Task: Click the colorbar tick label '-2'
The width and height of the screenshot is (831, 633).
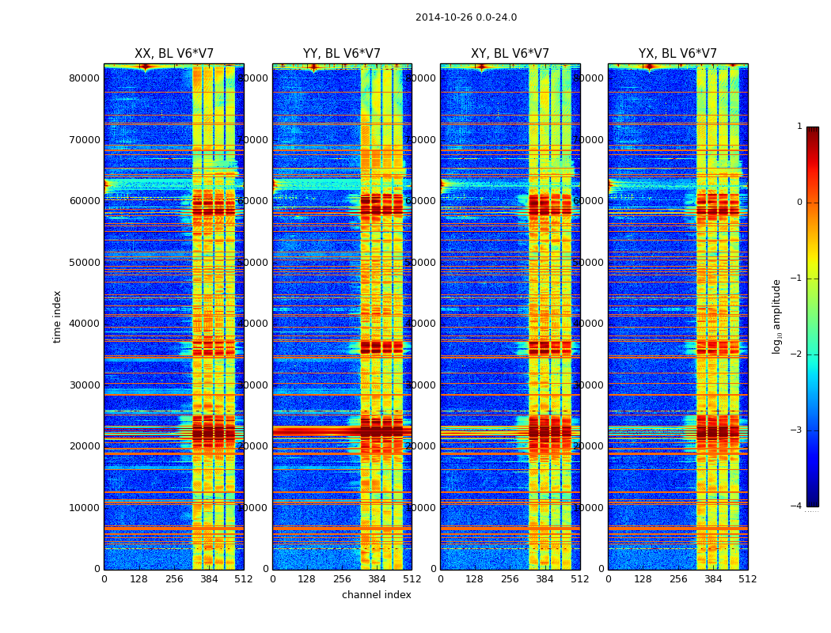Action: [x=797, y=354]
